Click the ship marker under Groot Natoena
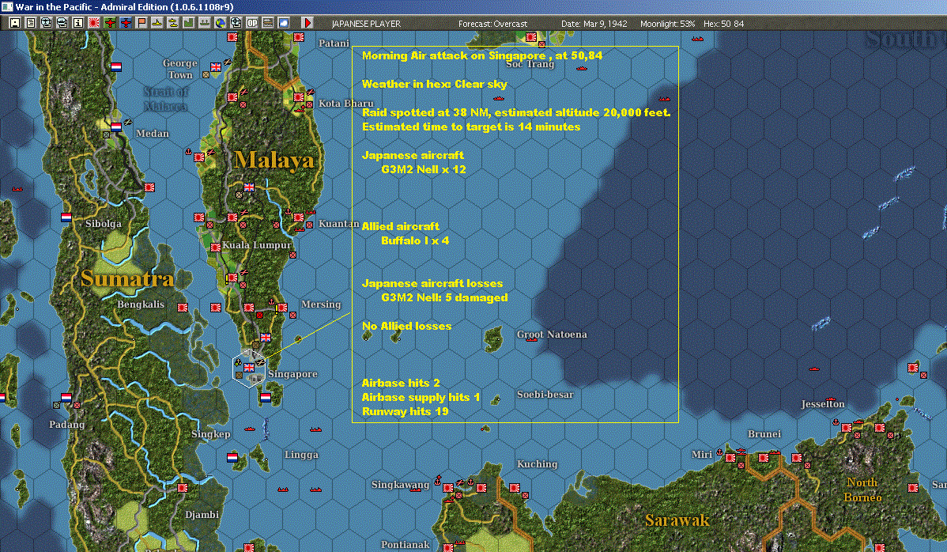 (x=531, y=340)
